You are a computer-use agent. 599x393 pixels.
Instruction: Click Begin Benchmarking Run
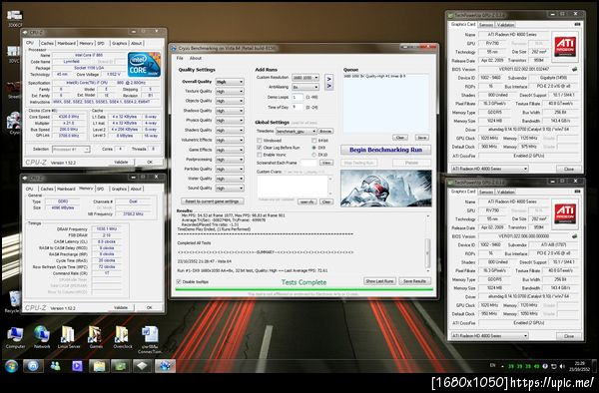385,150
